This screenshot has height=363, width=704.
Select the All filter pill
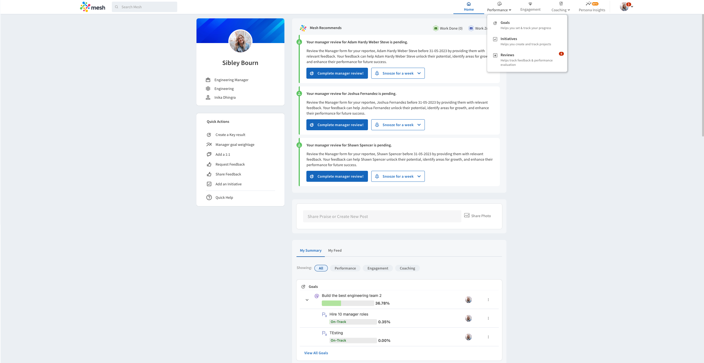[321, 268]
